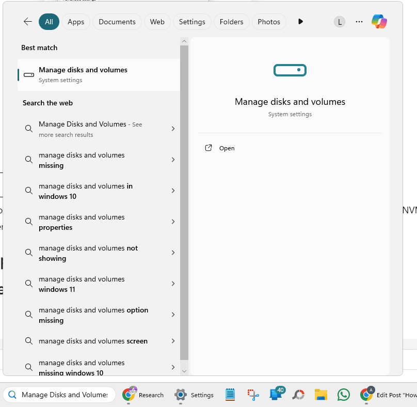Launch Notepad from the taskbar
Image resolution: width=417 pixels, height=407 pixels.
point(230,395)
